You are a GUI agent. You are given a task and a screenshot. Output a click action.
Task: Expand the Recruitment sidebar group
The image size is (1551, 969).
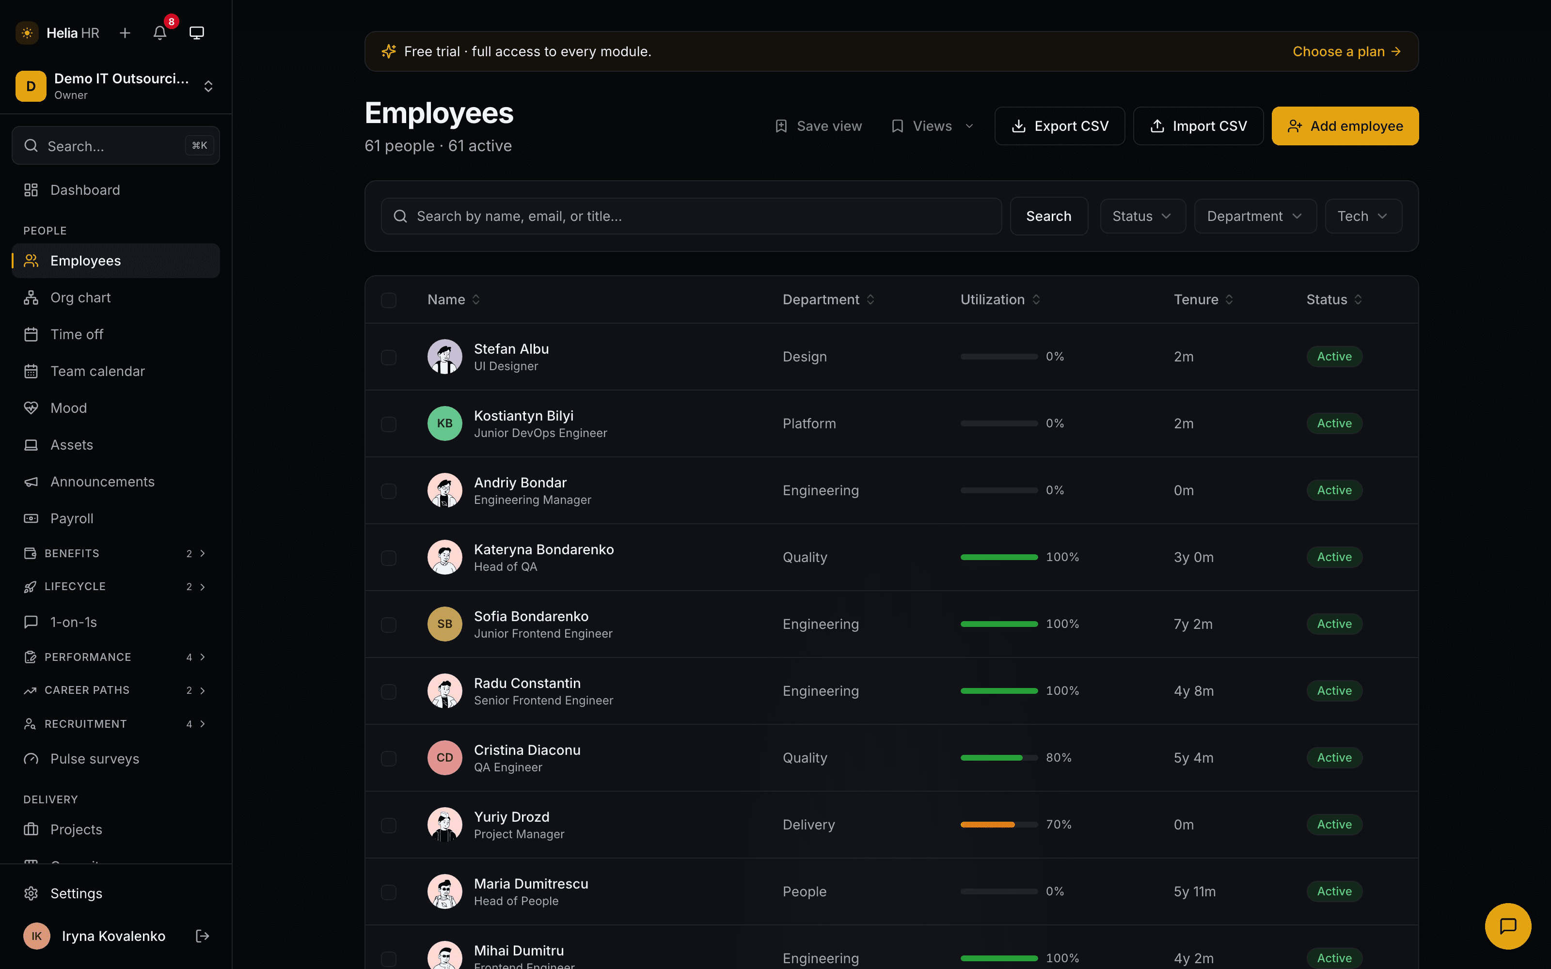(116, 723)
